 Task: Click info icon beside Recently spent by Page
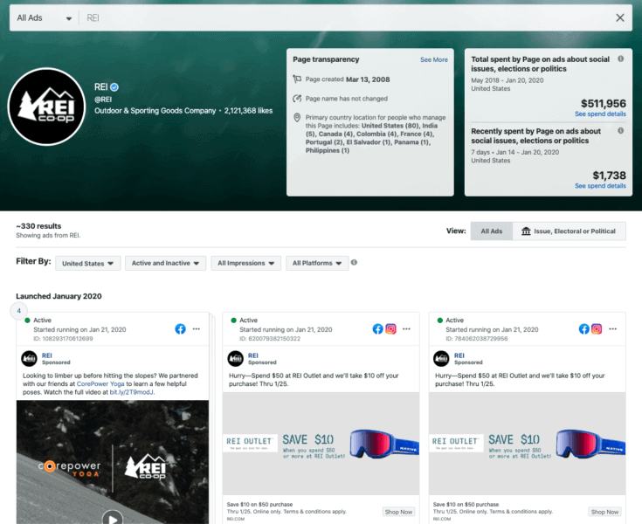(621, 131)
